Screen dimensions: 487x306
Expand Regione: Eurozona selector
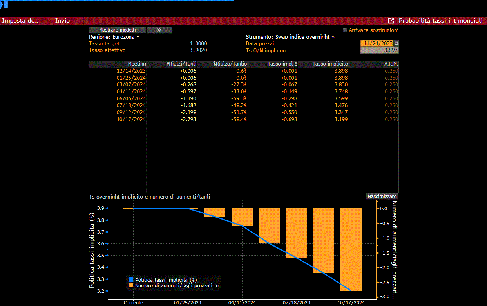coord(114,37)
